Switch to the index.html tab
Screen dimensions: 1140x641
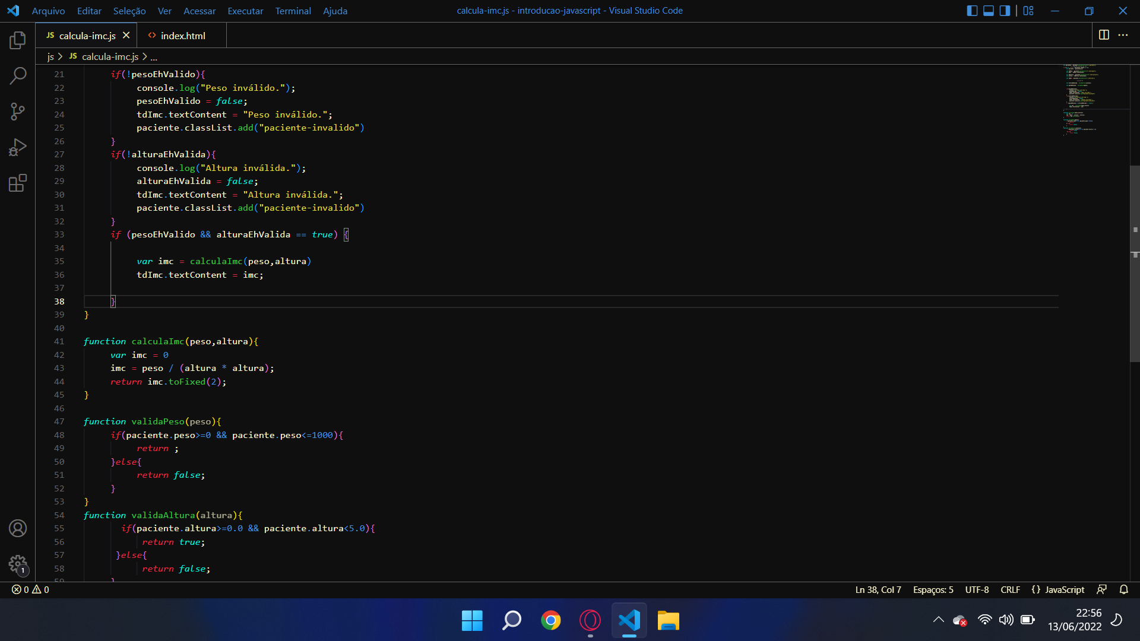[x=182, y=36]
